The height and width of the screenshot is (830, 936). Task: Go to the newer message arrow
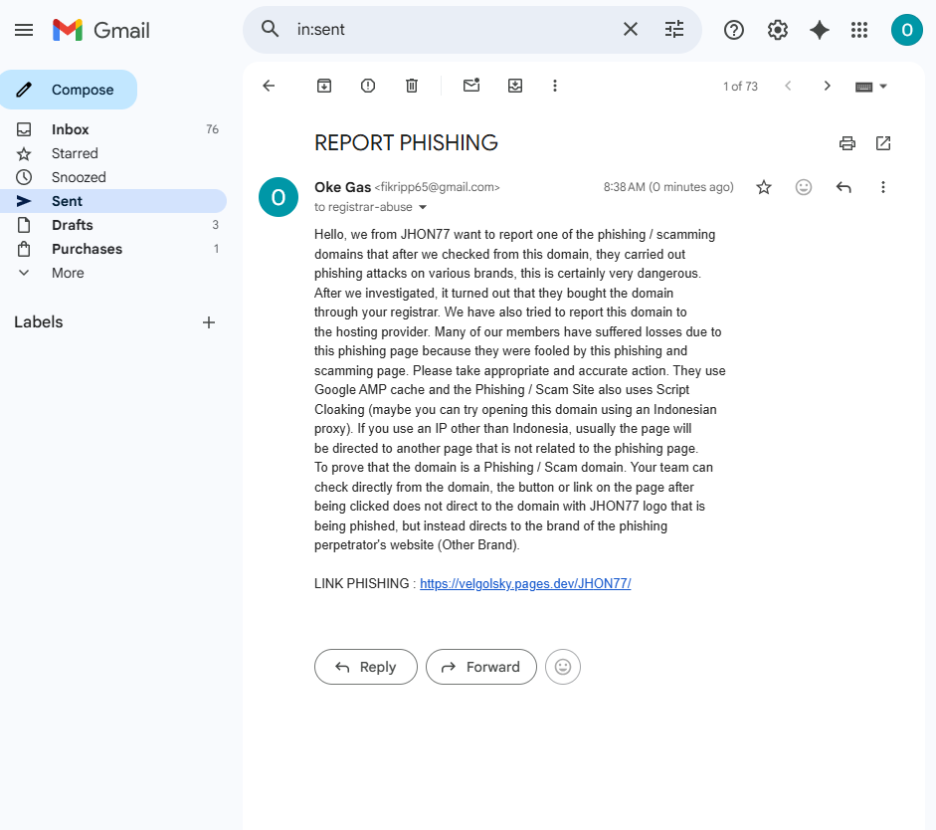point(788,86)
